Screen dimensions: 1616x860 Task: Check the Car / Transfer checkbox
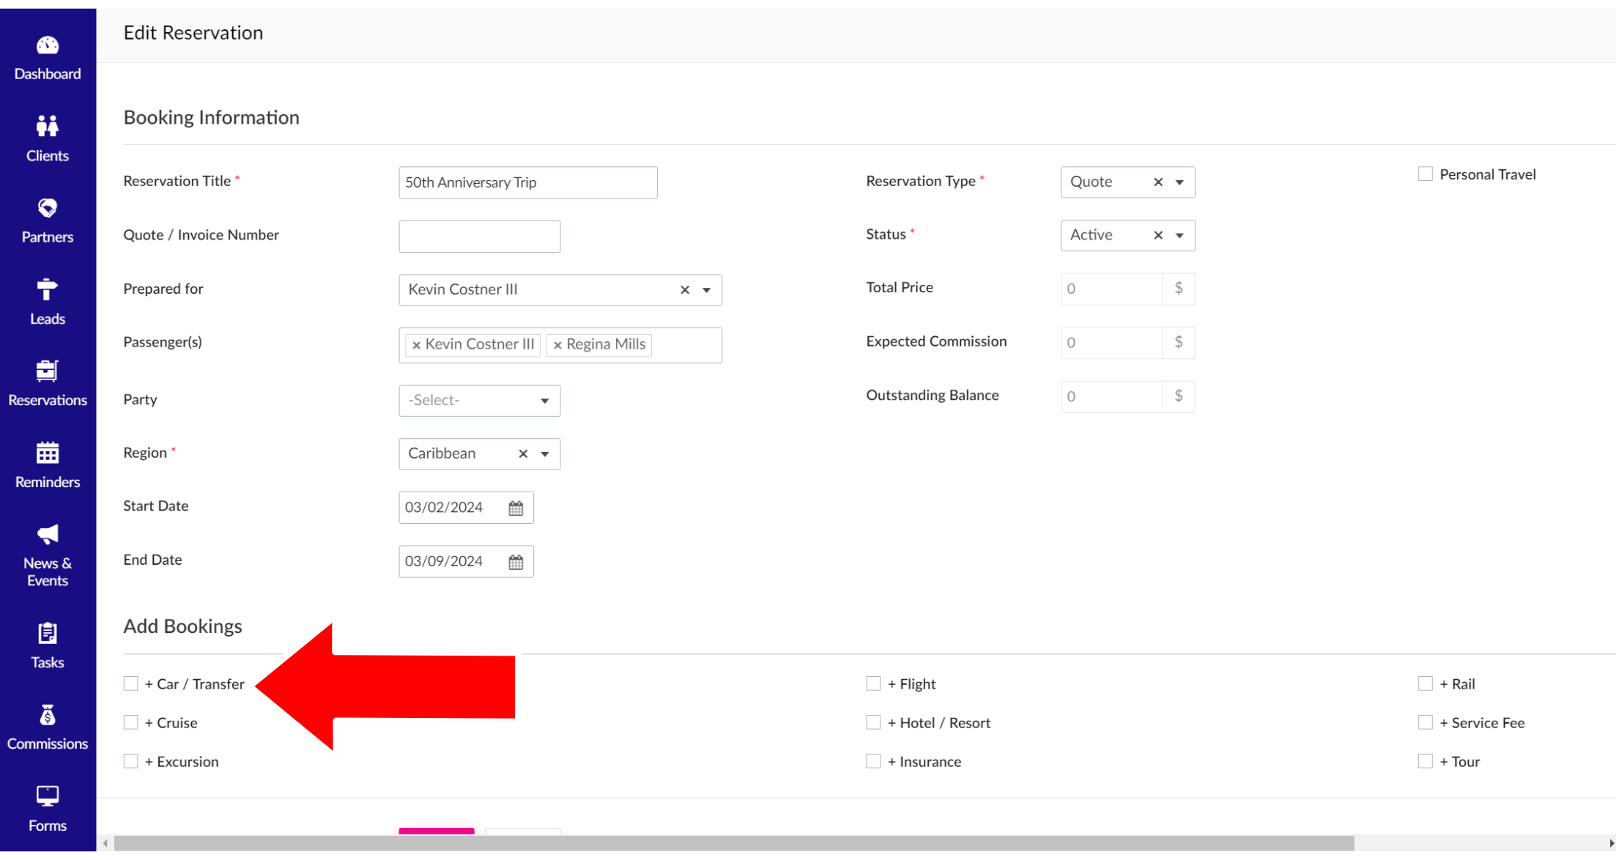(131, 683)
